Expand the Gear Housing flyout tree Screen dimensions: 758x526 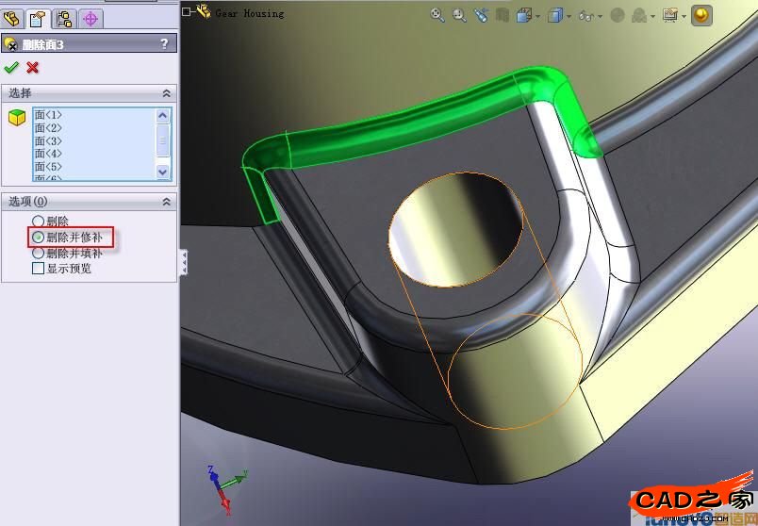tap(187, 12)
